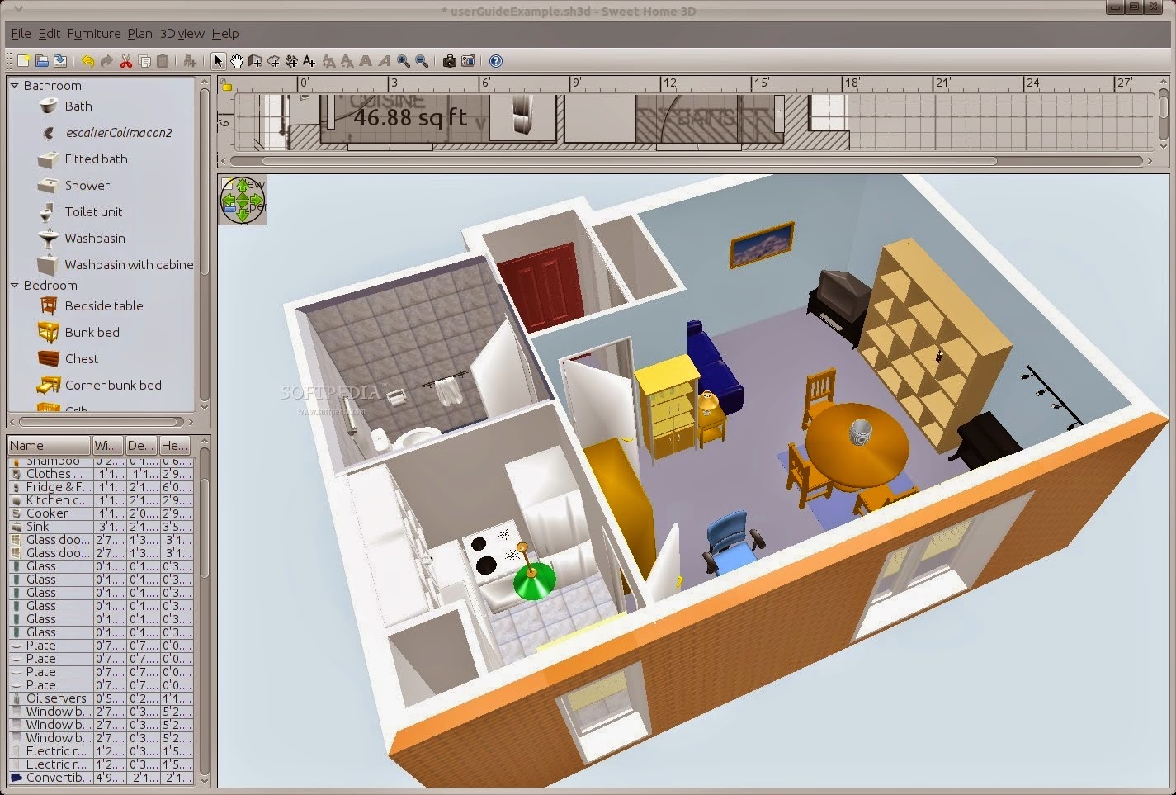Select escalierColimacon2 in the catalog

(x=119, y=133)
